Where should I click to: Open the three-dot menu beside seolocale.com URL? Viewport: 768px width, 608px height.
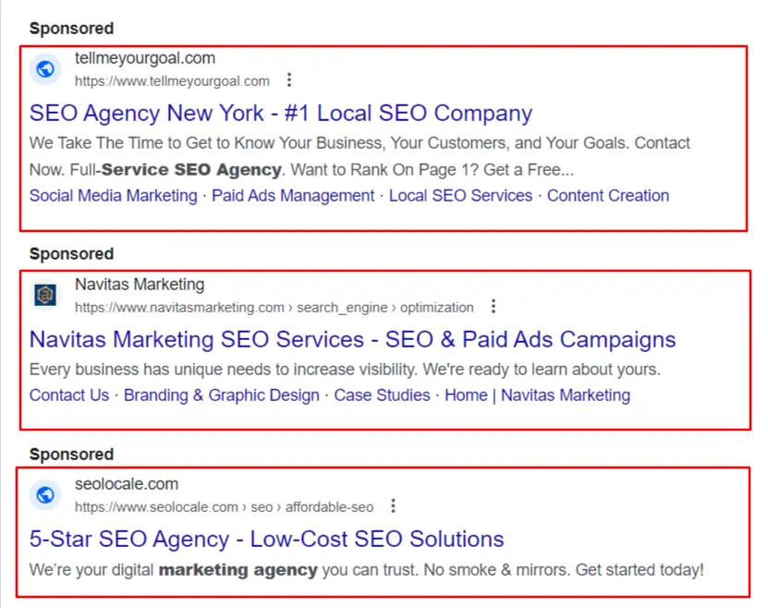[x=393, y=506]
